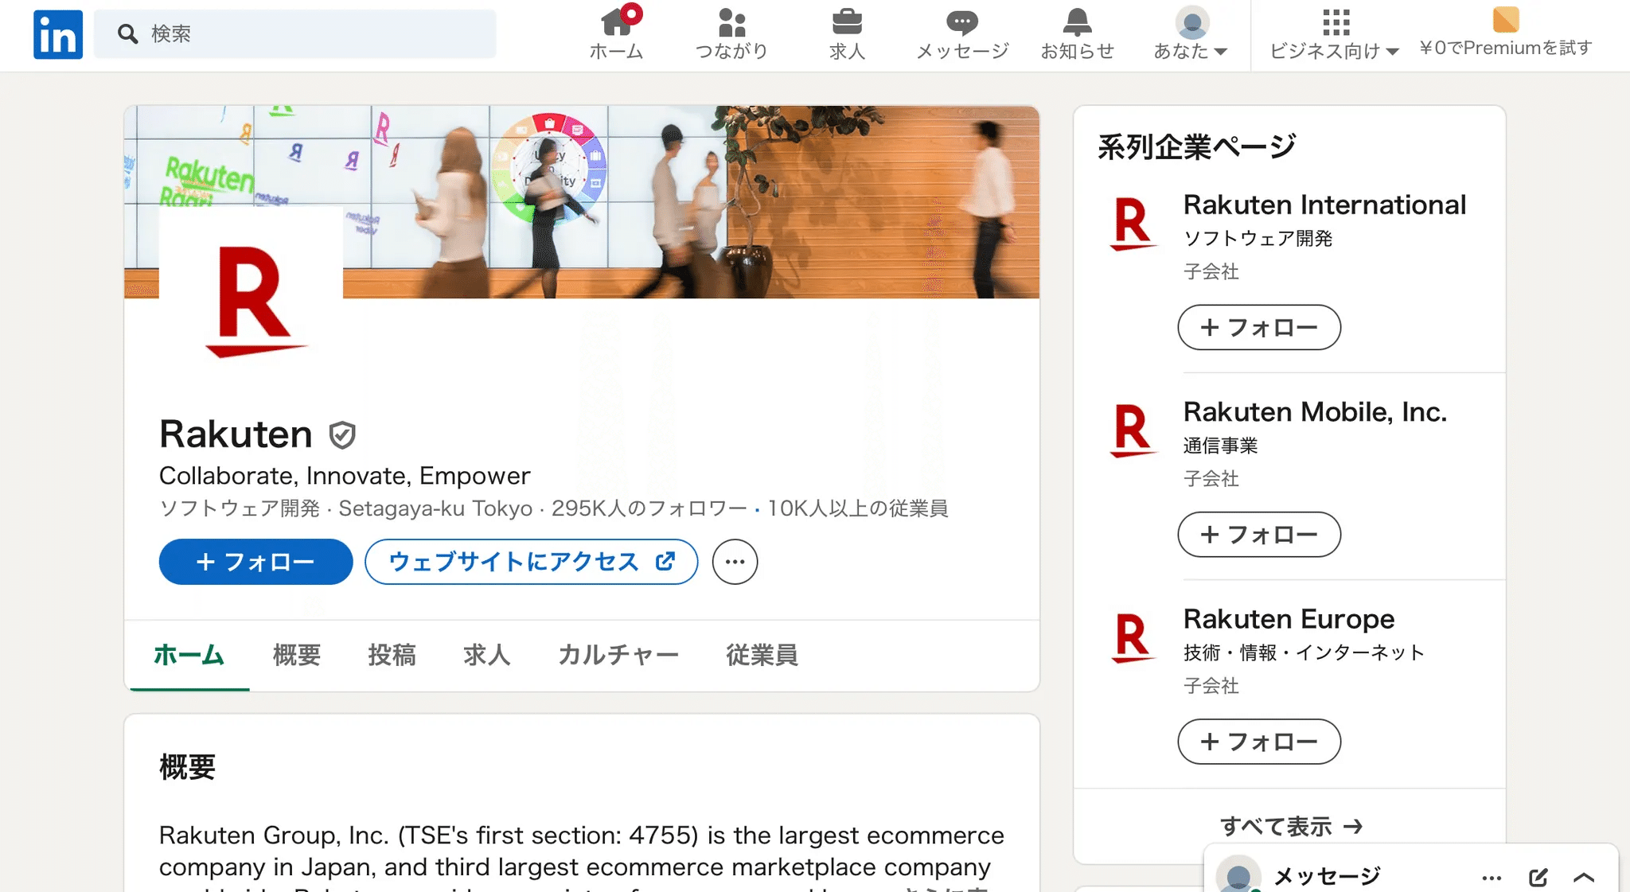
Task: Click すべて表示 link for affiliated pages
Action: coord(1290,827)
